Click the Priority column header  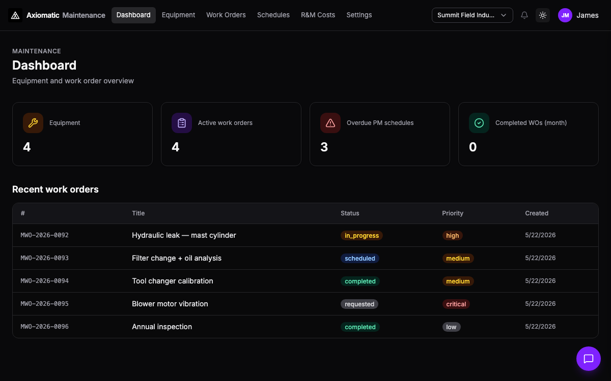tap(453, 213)
